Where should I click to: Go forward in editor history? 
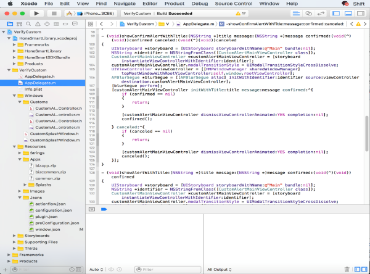click(x=112, y=24)
